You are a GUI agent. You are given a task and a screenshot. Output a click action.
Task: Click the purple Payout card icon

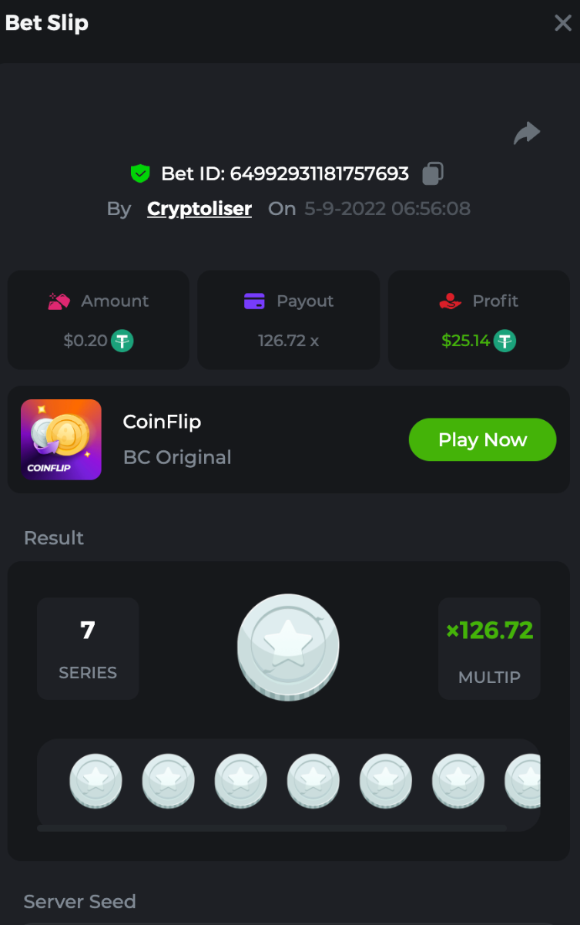(254, 301)
